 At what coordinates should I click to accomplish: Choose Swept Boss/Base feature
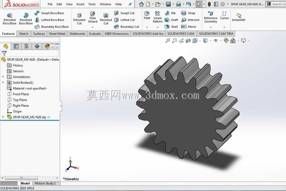[x=49, y=13]
